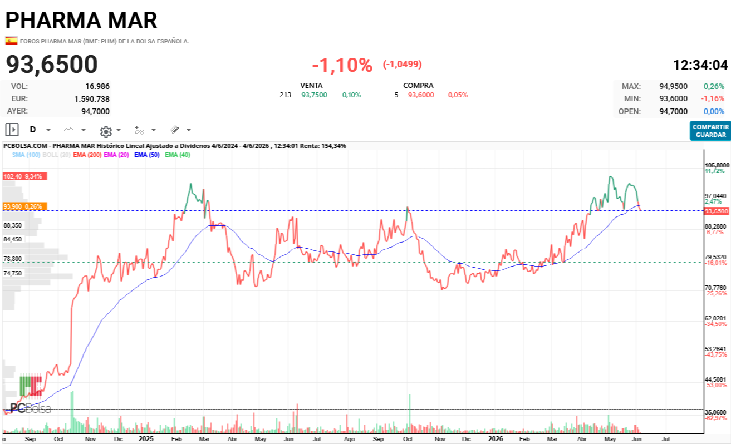
Task: Click the red 93,6500 current price tag
Action: pos(717,211)
